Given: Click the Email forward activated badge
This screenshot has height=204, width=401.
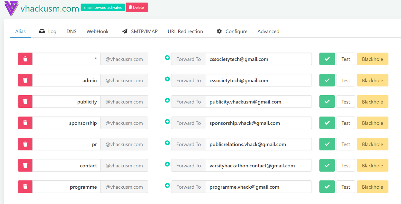Looking at the screenshot, I should pyautogui.click(x=103, y=7).
